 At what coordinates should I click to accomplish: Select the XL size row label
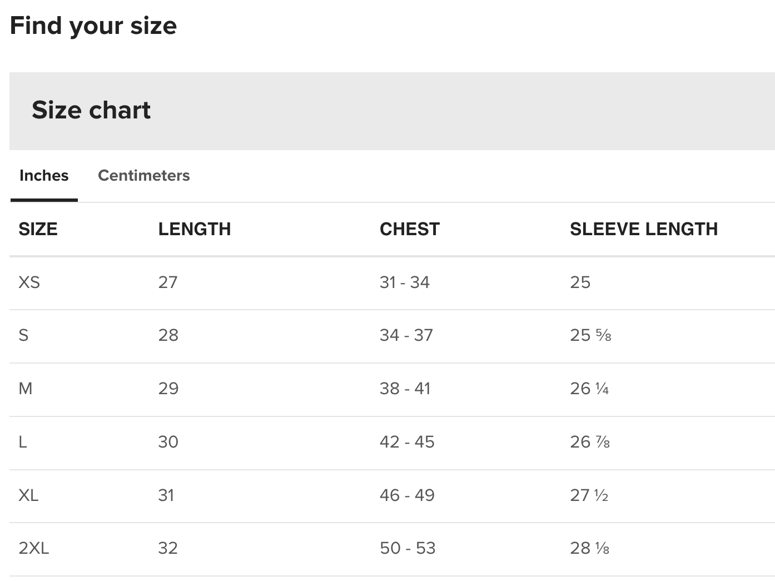[28, 495]
